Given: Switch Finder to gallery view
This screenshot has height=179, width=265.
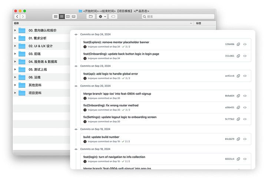Looking at the screenshot, I should point(74,17).
